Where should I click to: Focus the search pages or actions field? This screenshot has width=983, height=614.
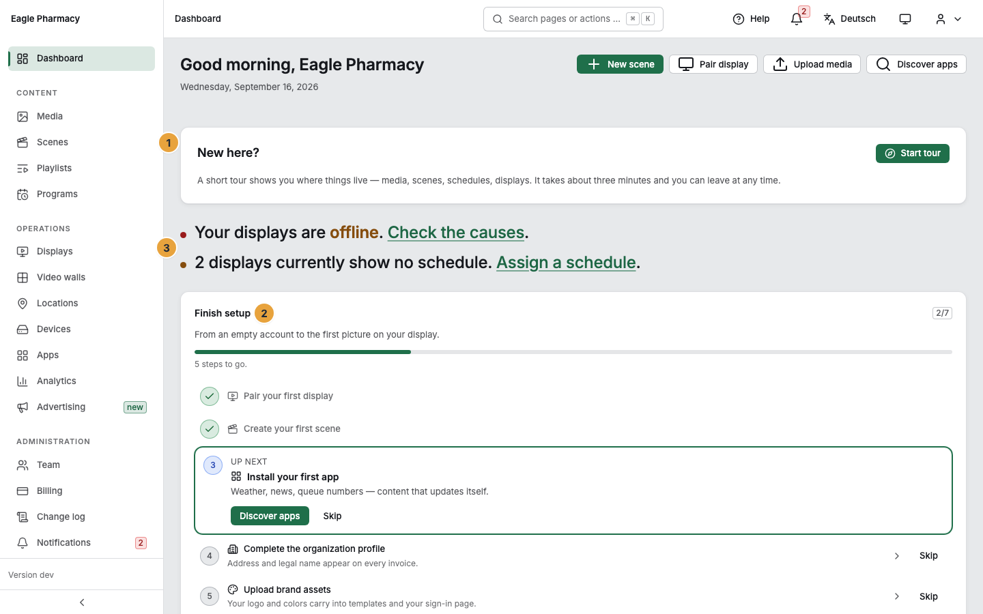(573, 19)
